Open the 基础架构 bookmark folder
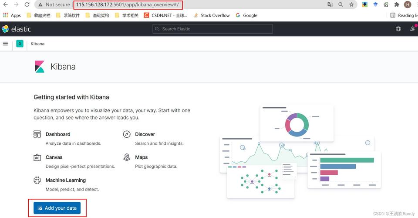 pyautogui.click(x=97, y=15)
